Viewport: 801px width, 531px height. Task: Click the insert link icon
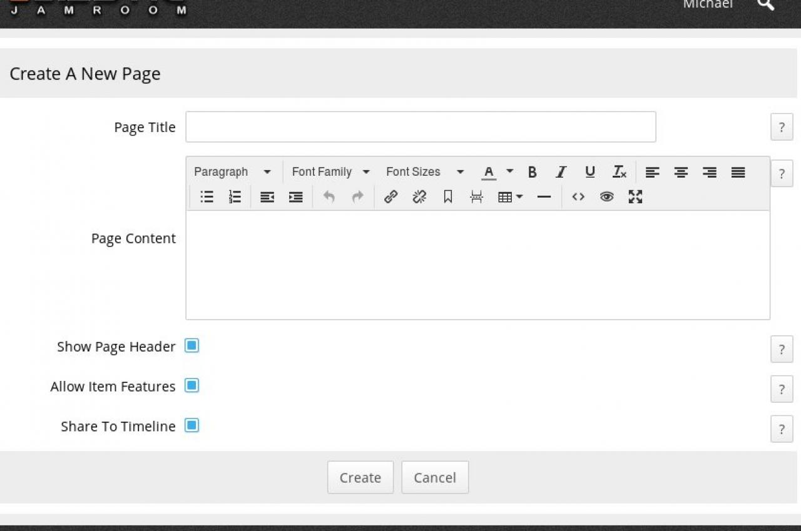[x=390, y=197]
